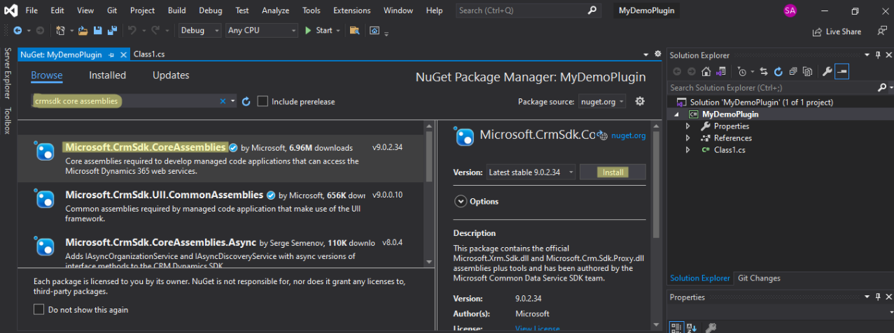This screenshot has width=894, height=333.
Task: Click the Visual Studio logo icon
Action: point(10,10)
